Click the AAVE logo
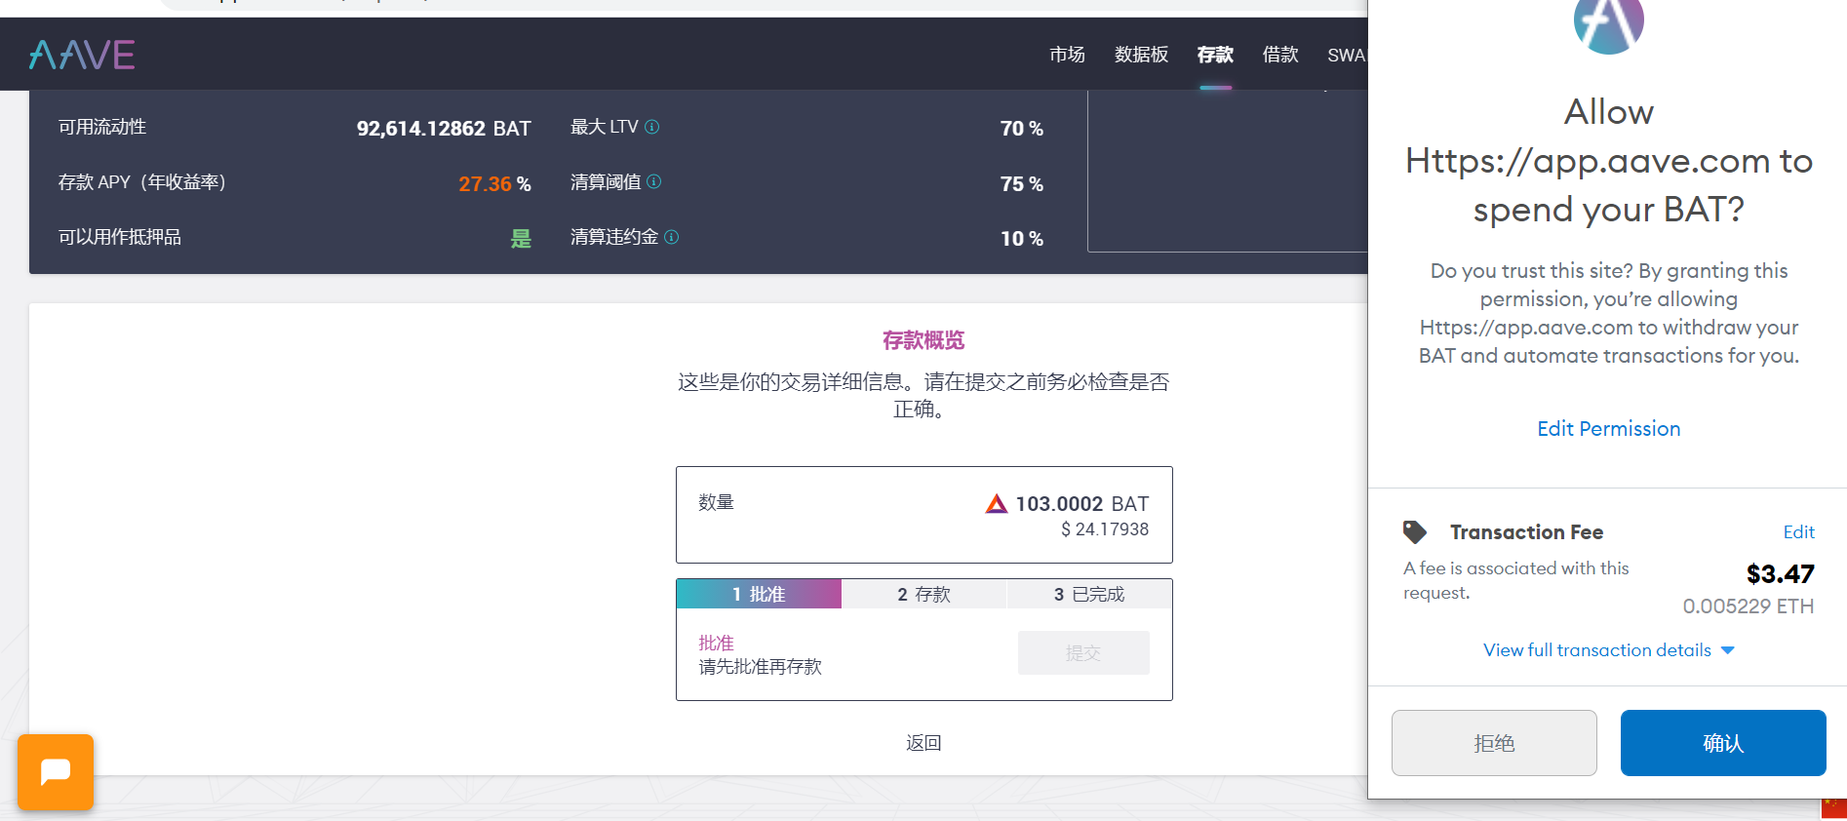This screenshot has width=1847, height=821. (82, 55)
